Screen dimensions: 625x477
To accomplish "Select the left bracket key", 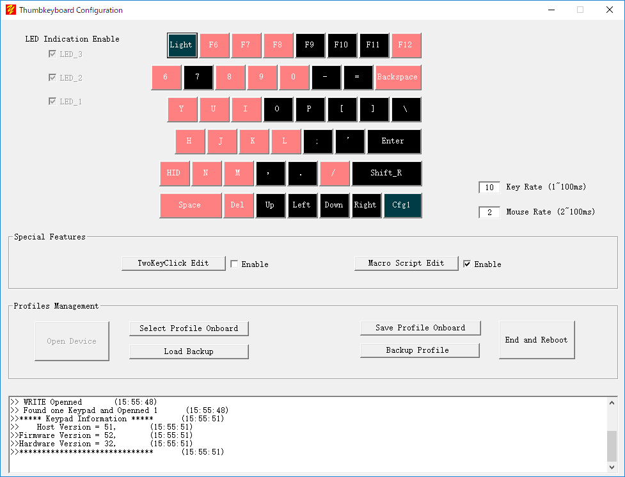I will (x=342, y=109).
